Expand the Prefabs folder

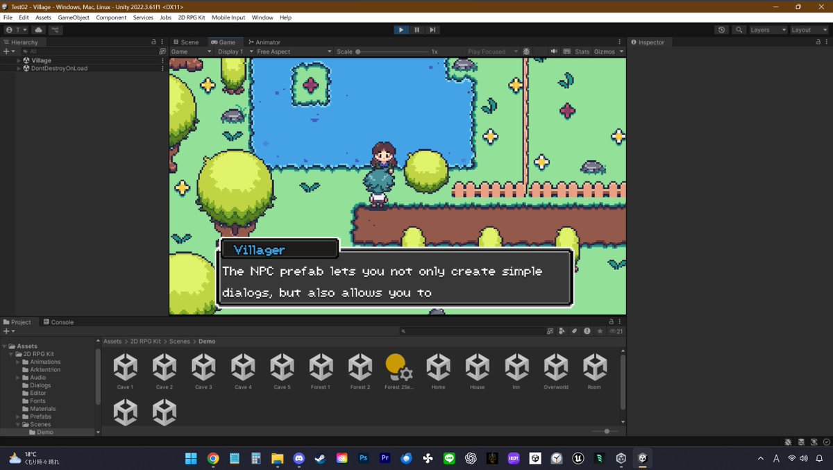click(19, 417)
